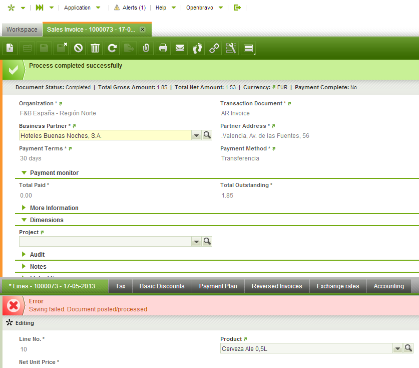419x368 pixels.
Task: Open the quick launch dropdown arrow
Action: pos(52,8)
